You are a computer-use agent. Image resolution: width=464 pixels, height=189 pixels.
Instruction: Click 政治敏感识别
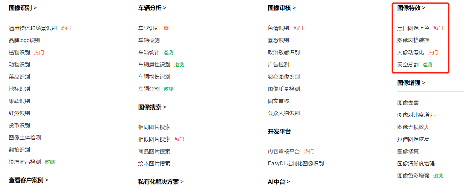click(284, 53)
